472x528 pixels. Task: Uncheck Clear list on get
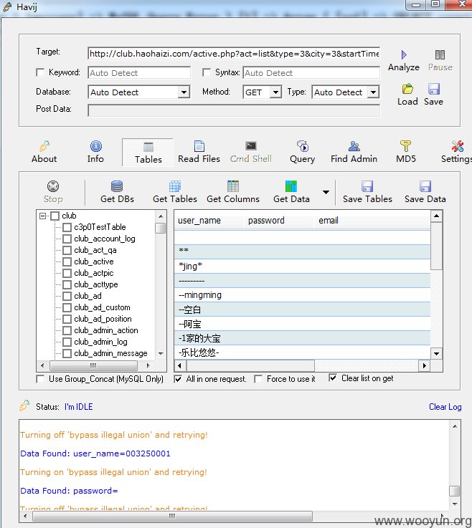coord(333,378)
